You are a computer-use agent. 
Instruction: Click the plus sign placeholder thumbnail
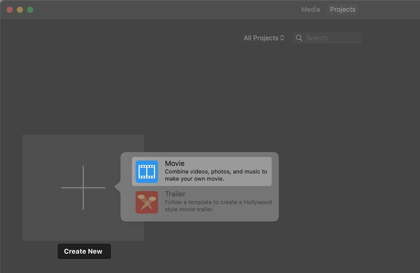tap(83, 188)
